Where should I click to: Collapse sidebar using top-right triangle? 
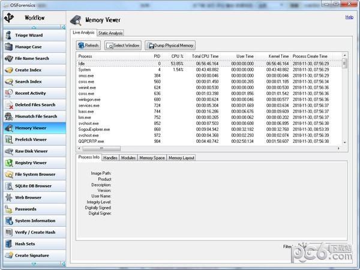(63, 27)
